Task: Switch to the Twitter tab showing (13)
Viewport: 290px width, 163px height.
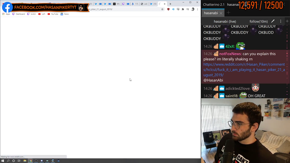Action: (x=153, y=4)
